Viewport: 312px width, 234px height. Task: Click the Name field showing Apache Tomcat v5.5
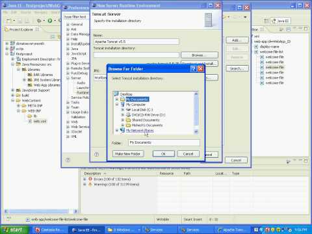[136, 42]
